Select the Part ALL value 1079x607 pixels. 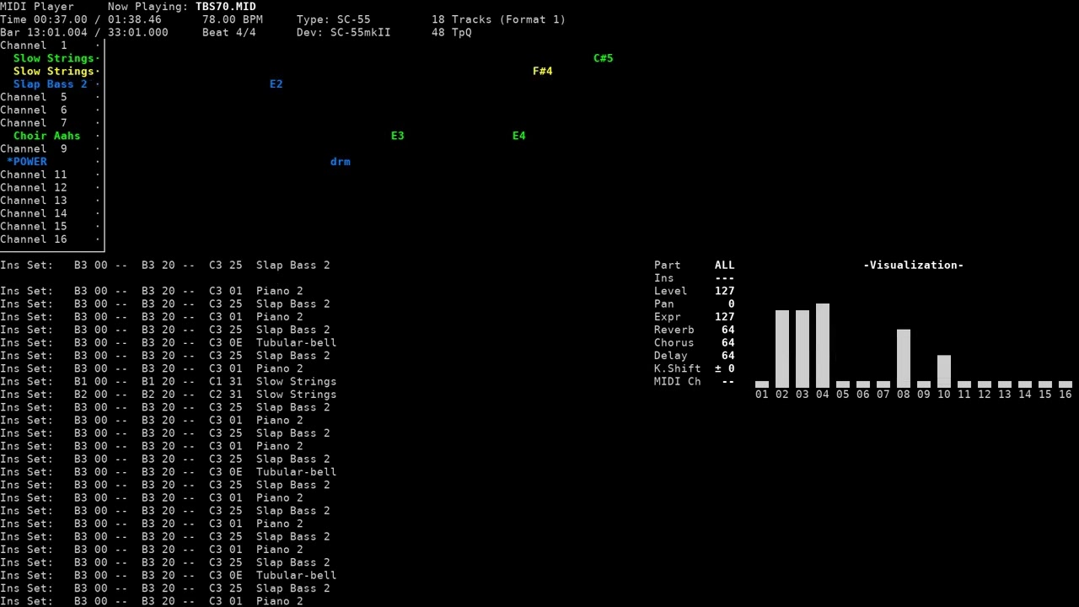point(725,265)
